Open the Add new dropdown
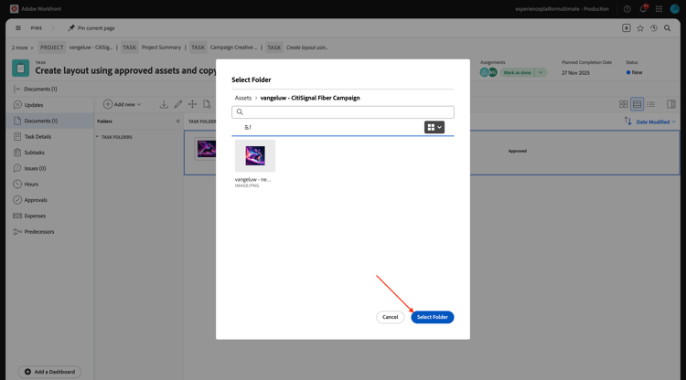Image resolution: width=686 pixels, height=380 pixels. (x=122, y=104)
